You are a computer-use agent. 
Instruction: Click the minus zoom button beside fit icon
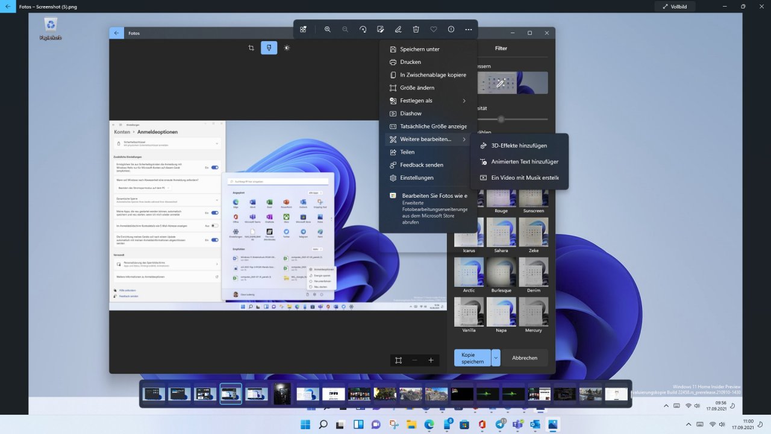[x=414, y=360]
